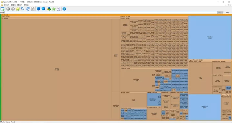Select the DriverStore block in System32
The width and height of the screenshot is (232, 123).
pos(136,80)
